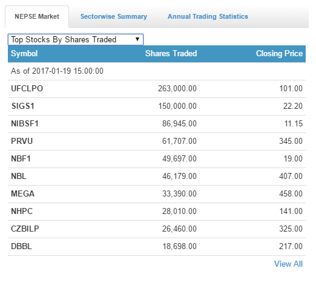Viewport: 316px width, 286px height.
Task: Select the SIGS1 symbol
Action: point(23,106)
